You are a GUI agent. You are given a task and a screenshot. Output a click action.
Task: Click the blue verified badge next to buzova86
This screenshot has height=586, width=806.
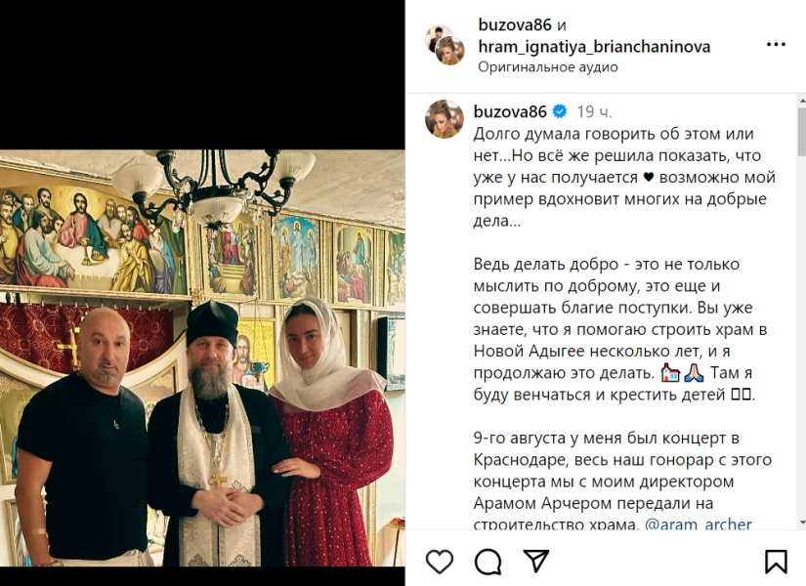click(560, 111)
